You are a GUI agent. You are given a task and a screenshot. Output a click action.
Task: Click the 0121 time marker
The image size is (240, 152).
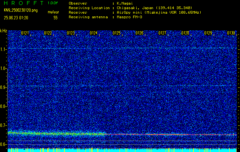pos(25,33)
